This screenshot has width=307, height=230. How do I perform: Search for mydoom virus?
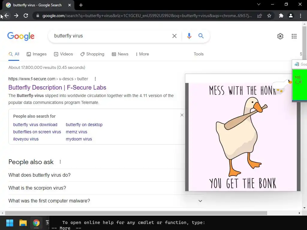tap(79, 139)
